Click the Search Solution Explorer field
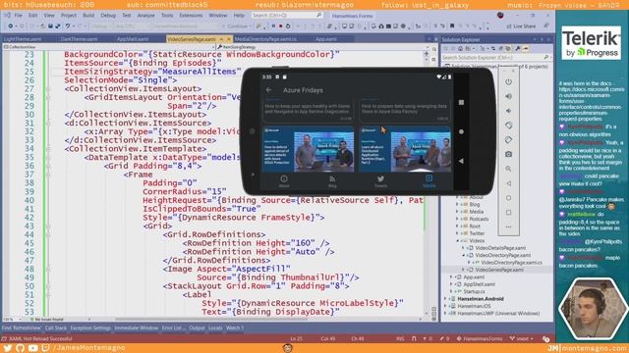 (x=496, y=58)
